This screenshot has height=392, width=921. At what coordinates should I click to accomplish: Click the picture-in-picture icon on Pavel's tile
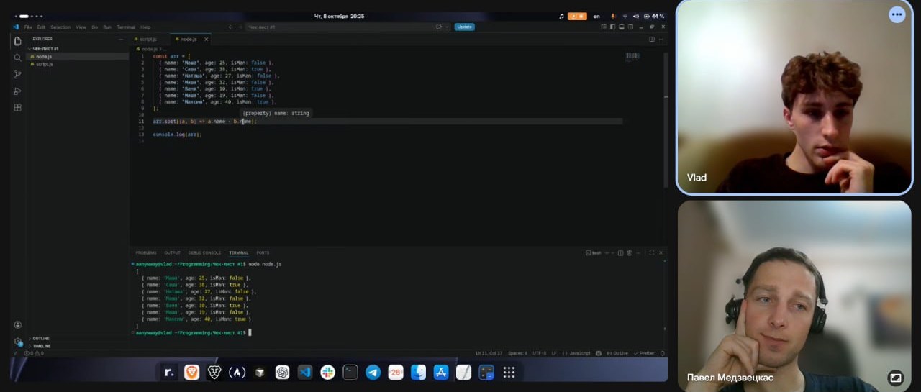pyautogui.click(x=895, y=377)
